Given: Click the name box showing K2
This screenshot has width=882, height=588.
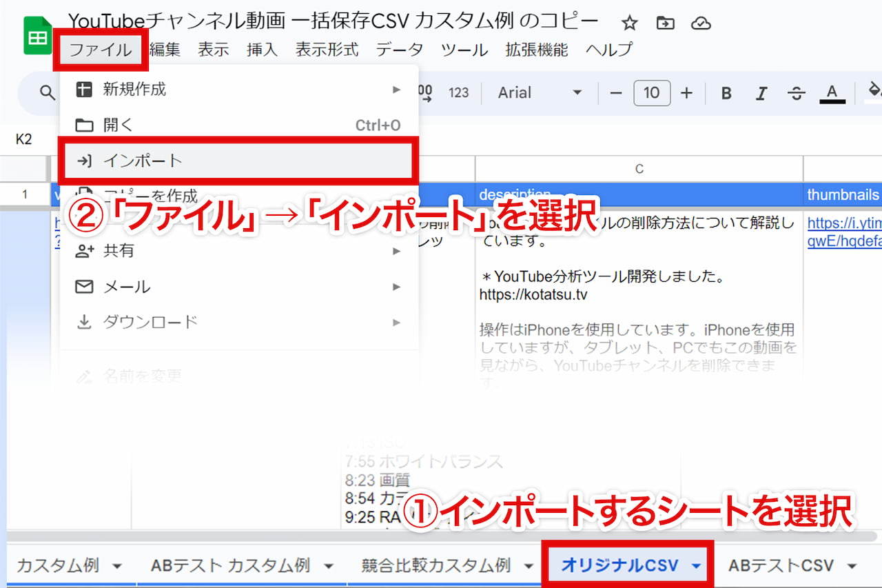Looking at the screenshot, I should pyautogui.click(x=24, y=139).
